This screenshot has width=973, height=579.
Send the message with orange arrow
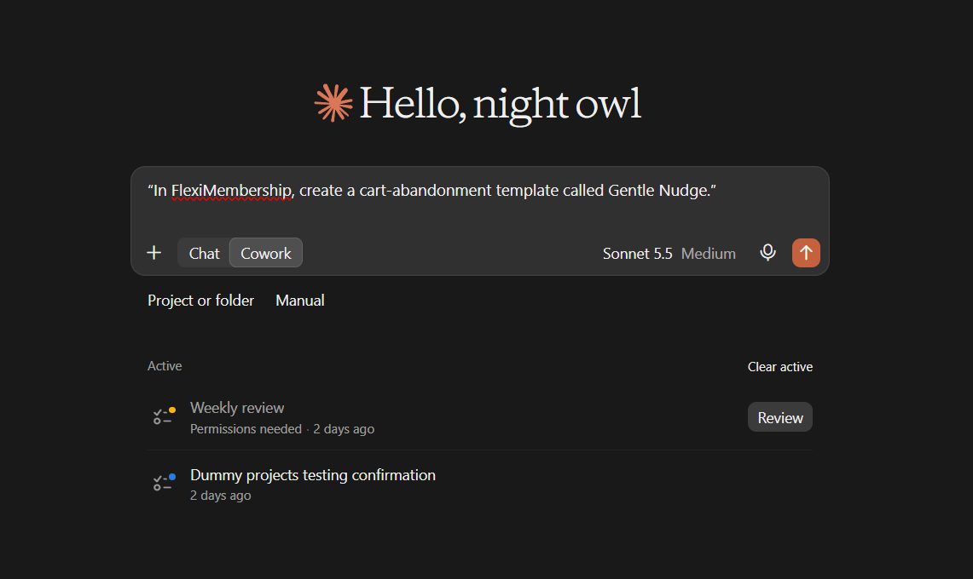[806, 253]
